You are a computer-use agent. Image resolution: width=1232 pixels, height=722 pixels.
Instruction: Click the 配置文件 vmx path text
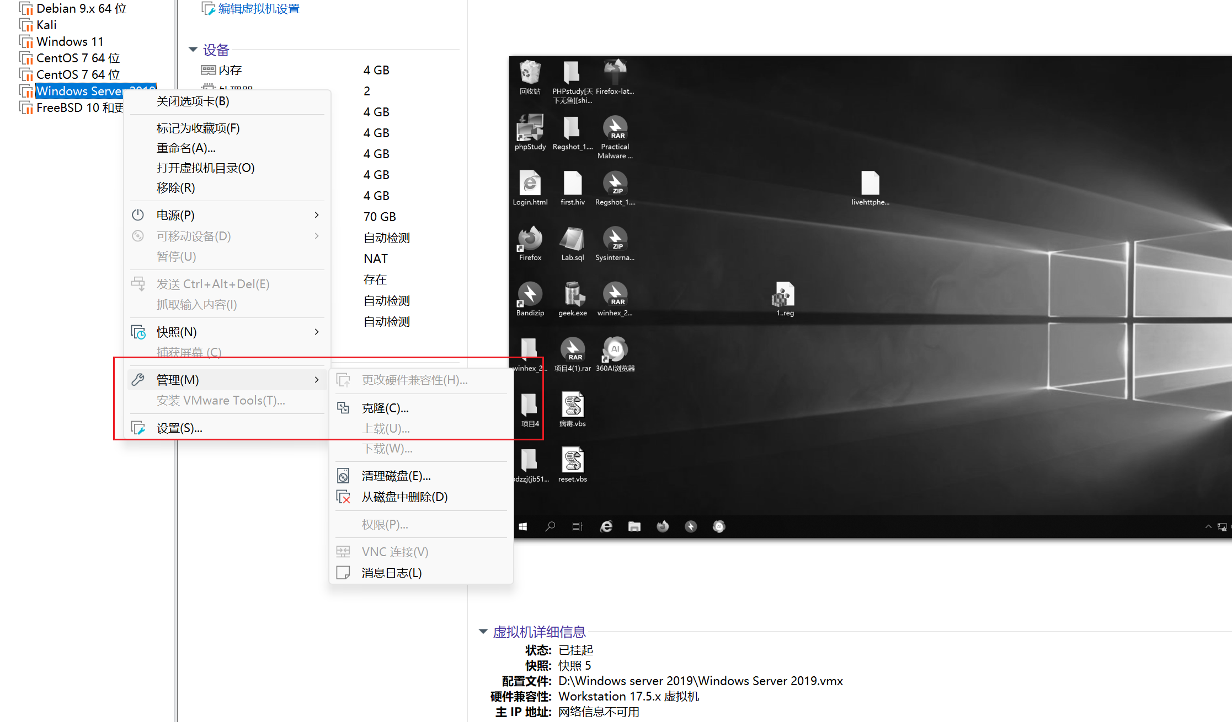click(x=701, y=681)
